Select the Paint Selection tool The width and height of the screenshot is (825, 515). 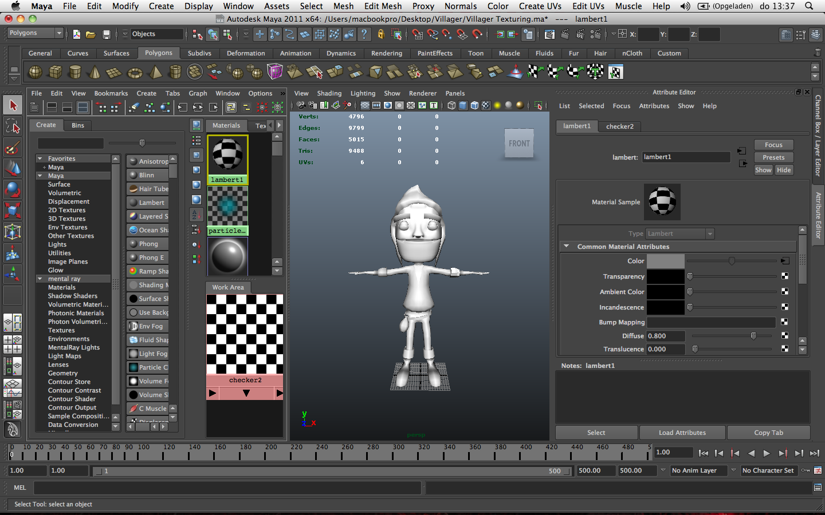pos(13,148)
